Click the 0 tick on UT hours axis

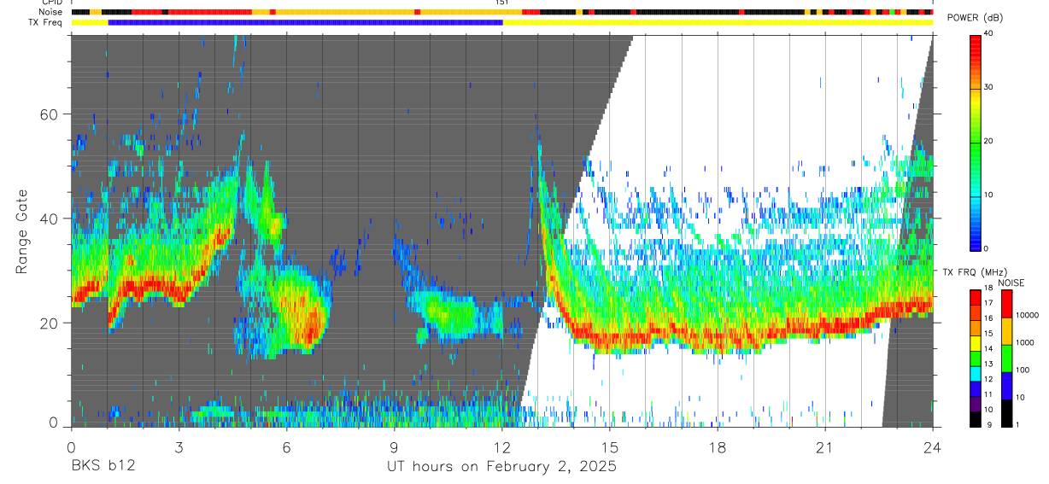click(71, 446)
